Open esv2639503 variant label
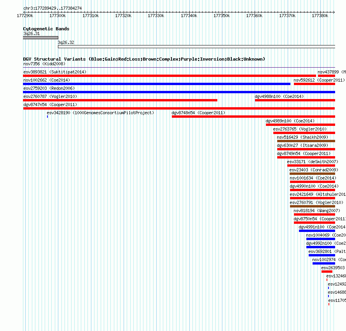Image resolution: width=346 pixels, height=331 pixels. [333, 268]
